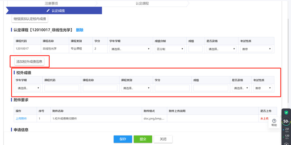Viewport: 291px width, 145px height.
Task: Click the green 提交 button
Action: [143, 139]
